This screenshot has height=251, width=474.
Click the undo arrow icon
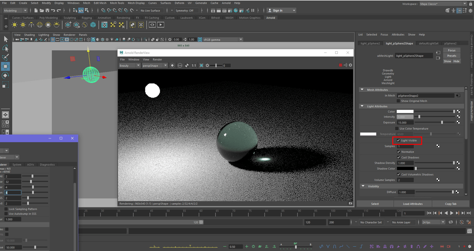tap(53, 10)
